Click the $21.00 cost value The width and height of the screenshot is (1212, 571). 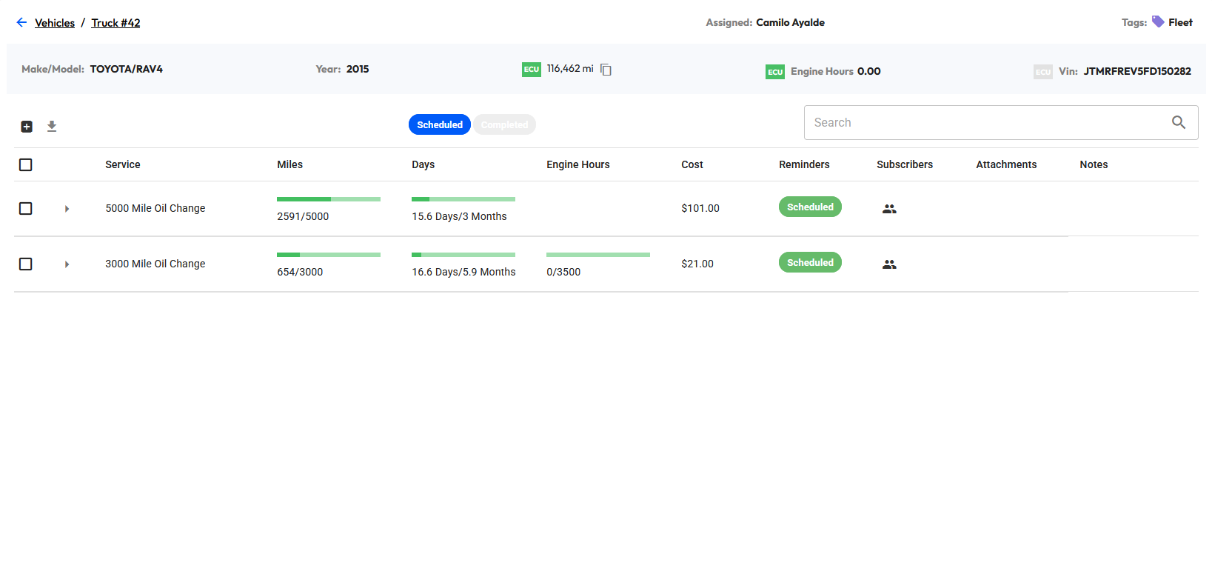[x=697, y=264]
